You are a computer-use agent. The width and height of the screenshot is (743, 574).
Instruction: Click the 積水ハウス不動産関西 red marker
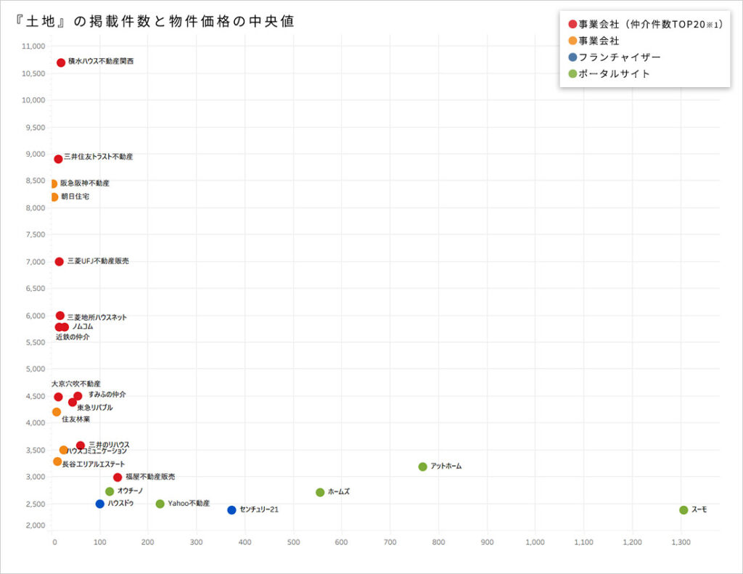click(x=61, y=62)
